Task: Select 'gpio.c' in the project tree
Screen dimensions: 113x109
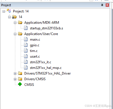Action: click(x=34, y=45)
